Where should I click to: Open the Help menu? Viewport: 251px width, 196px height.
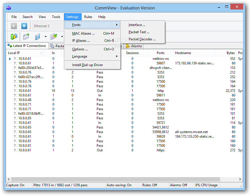point(102,17)
